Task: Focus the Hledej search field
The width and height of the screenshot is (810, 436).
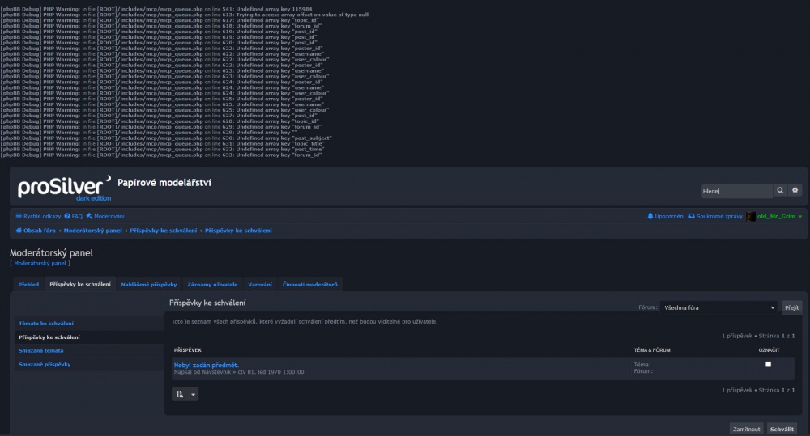Action: coord(736,191)
